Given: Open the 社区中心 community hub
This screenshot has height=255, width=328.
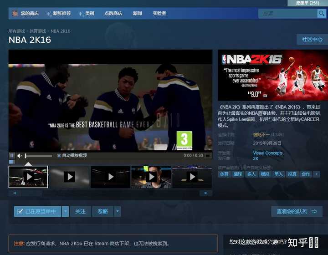Looking at the screenshot, I should (x=312, y=40).
